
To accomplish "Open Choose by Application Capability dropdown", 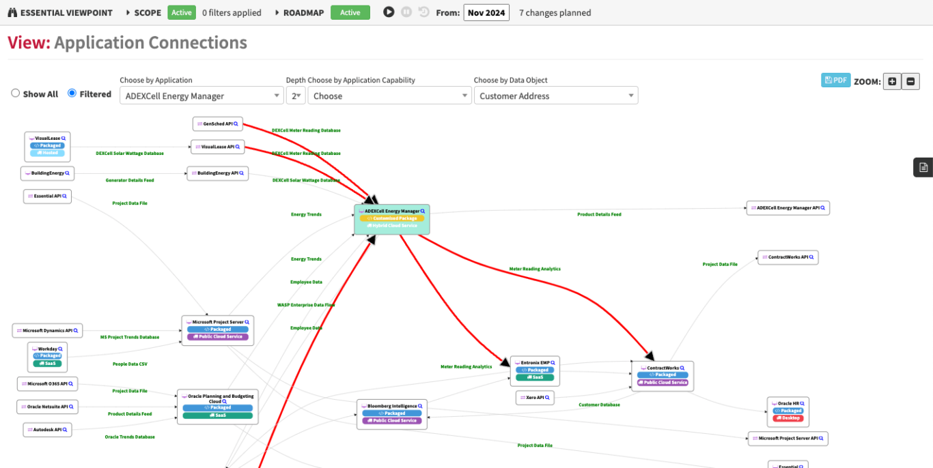I will [x=389, y=96].
